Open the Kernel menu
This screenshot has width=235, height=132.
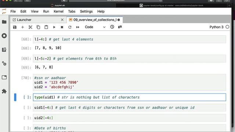[x=58, y=11]
